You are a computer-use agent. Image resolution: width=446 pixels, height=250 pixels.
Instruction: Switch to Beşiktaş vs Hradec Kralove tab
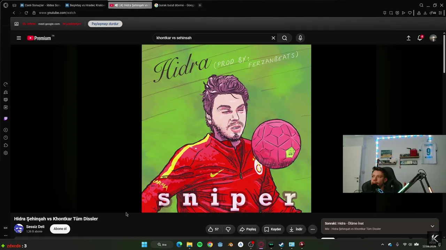(x=85, y=5)
